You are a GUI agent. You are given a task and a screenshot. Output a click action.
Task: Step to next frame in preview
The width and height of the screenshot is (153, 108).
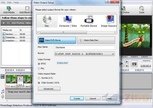pyautogui.click(x=127, y=62)
